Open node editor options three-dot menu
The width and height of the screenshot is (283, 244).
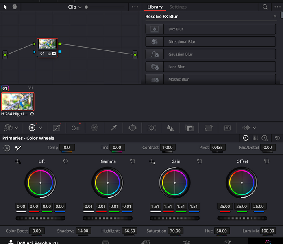click(x=135, y=7)
